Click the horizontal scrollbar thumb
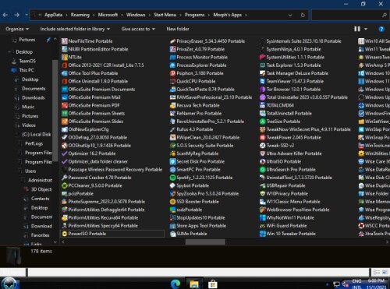 (x=205, y=242)
